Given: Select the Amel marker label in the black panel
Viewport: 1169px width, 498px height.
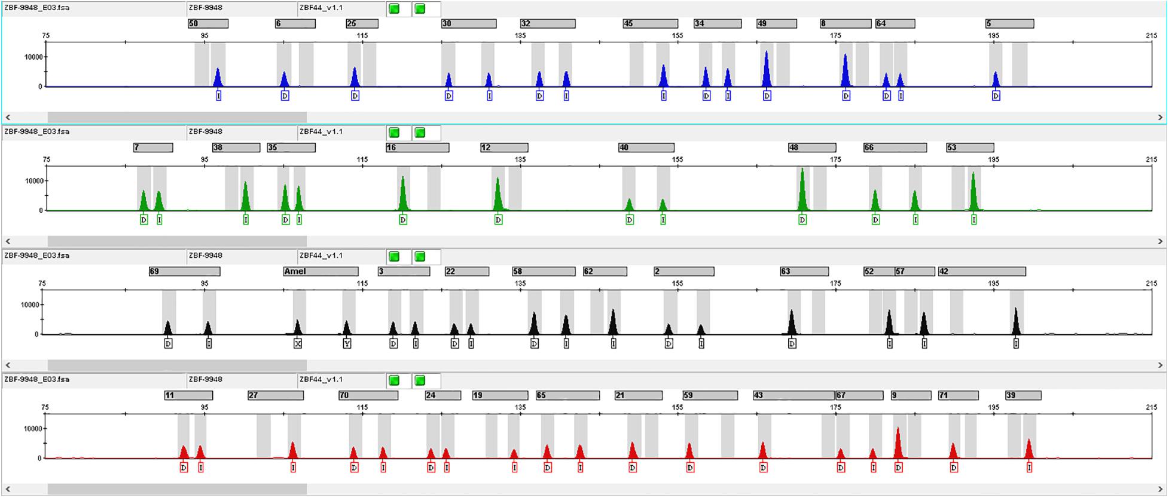Looking at the screenshot, I should click(321, 272).
